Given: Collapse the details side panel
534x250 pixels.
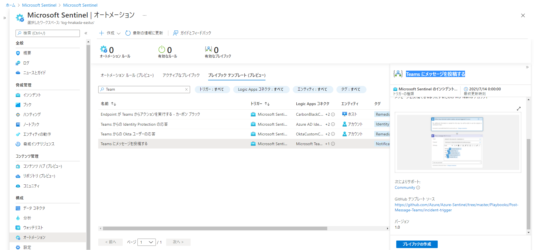Looking at the screenshot, I should [x=527, y=67].
